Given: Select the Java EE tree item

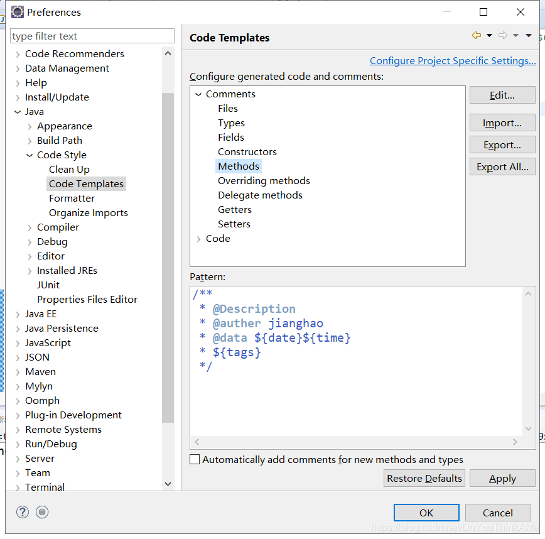Looking at the screenshot, I should click(41, 313).
